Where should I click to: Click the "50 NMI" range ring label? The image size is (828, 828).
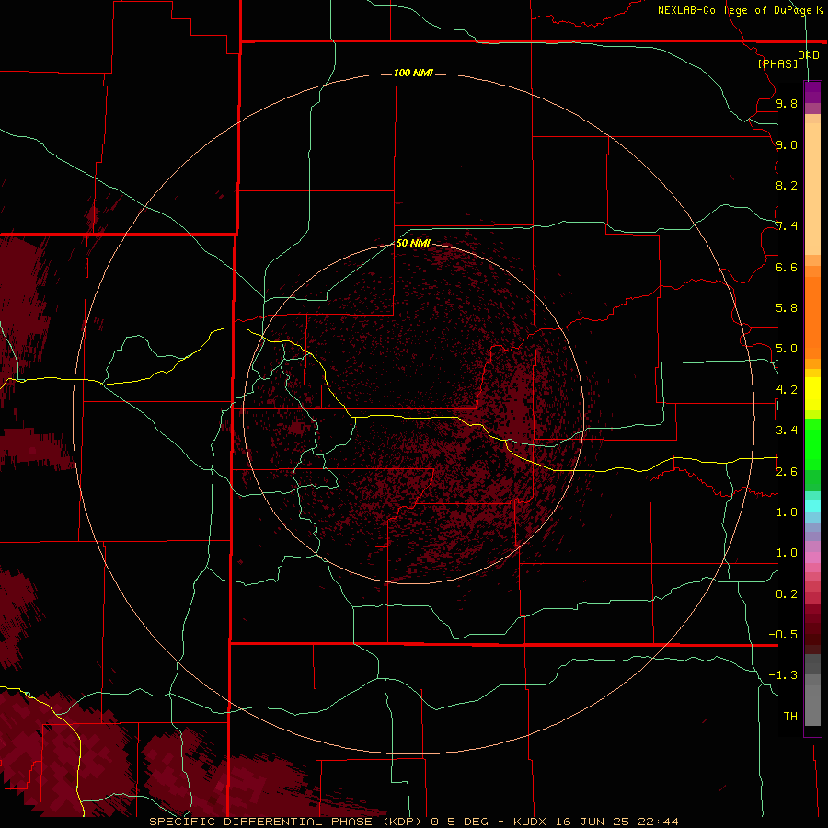coord(413,243)
